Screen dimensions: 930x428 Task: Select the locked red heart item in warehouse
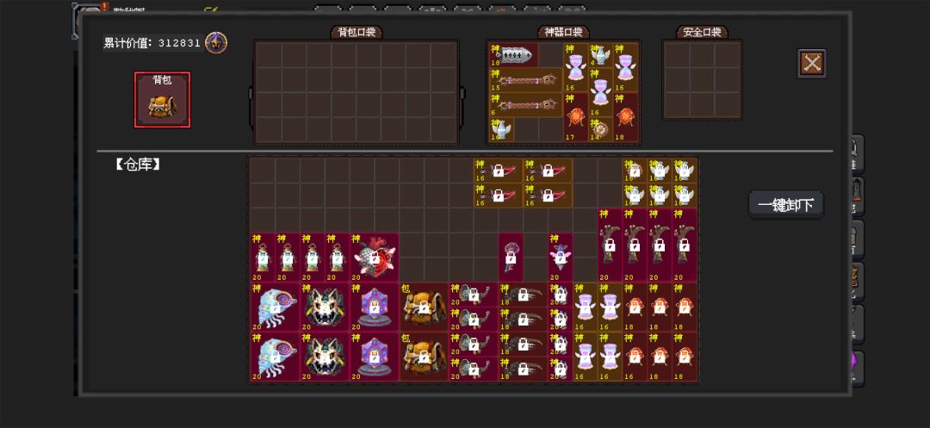(375, 257)
